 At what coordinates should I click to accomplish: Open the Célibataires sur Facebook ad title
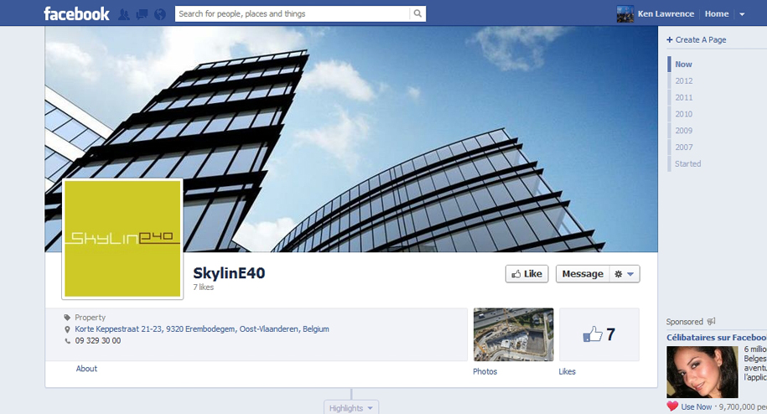[x=716, y=337]
